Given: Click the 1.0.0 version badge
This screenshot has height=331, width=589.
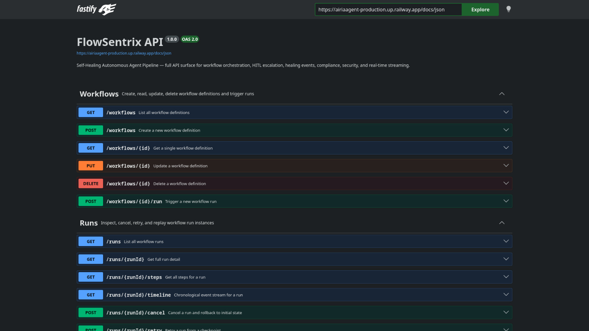Looking at the screenshot, I should [172, 39].
